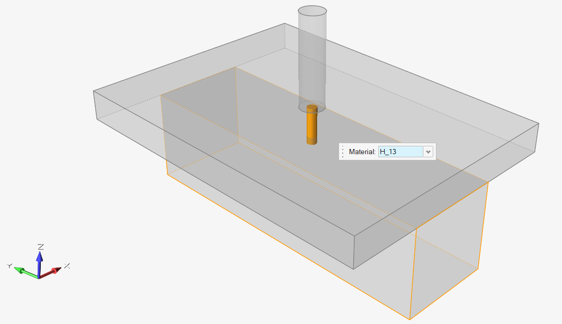Click the "Material:" label text
Screen dimensions: 562x324
[x=362, y=152]
